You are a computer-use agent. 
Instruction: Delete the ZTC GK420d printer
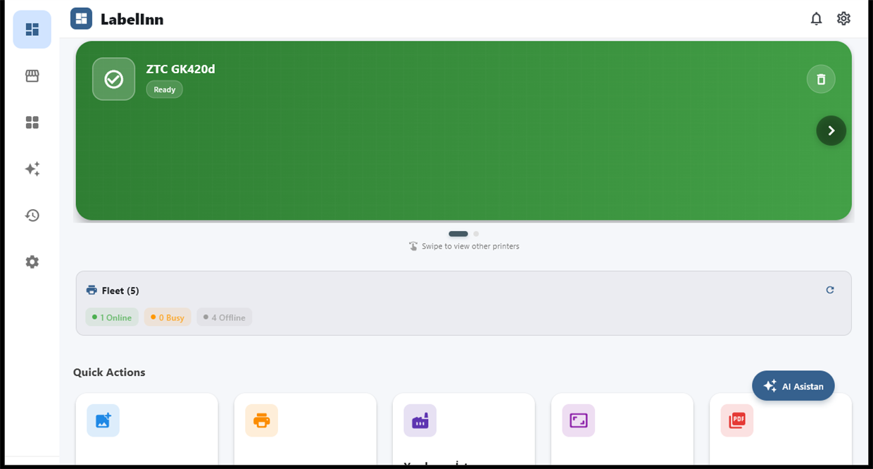(x=821, y=79)
